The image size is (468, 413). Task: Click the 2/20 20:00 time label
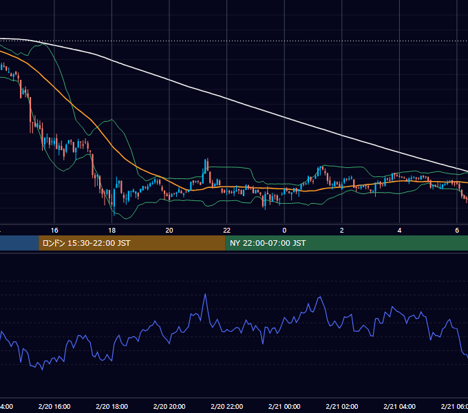[169, 406]
